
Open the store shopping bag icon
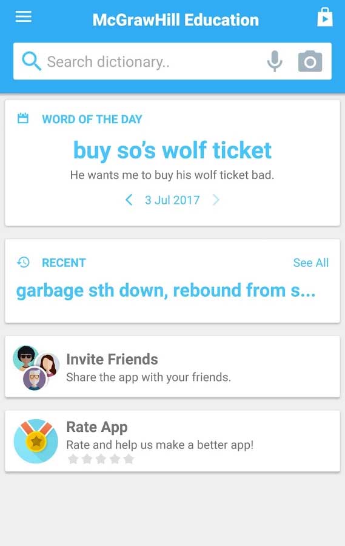pos(324,18)
